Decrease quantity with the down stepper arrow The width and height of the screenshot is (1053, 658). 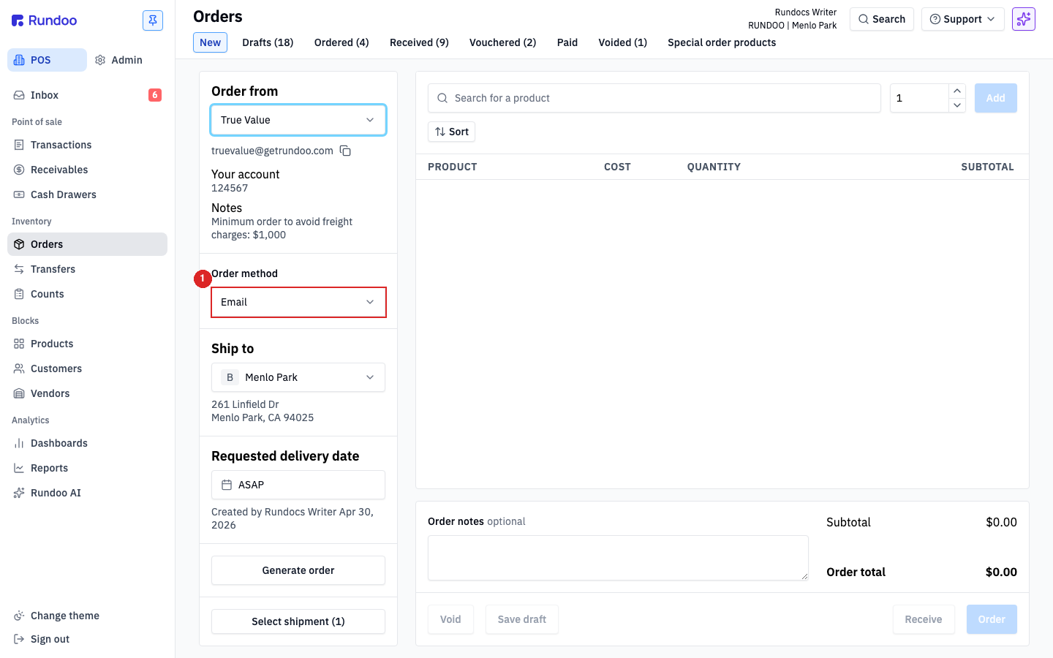pyautogui.click(x=957, y=105)
